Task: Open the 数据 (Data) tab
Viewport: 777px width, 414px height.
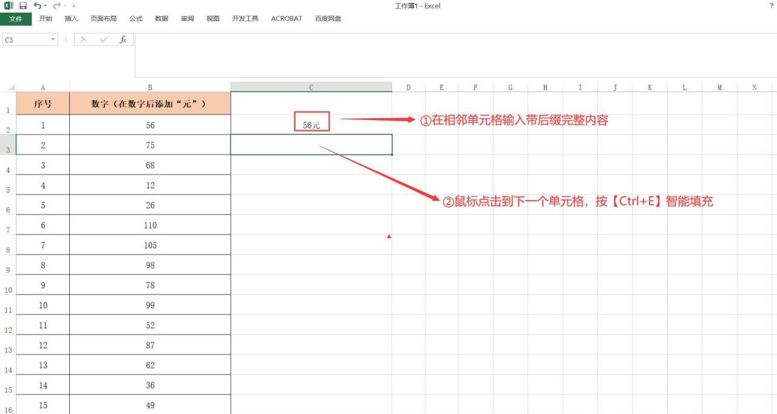Action: click(161, 19)
